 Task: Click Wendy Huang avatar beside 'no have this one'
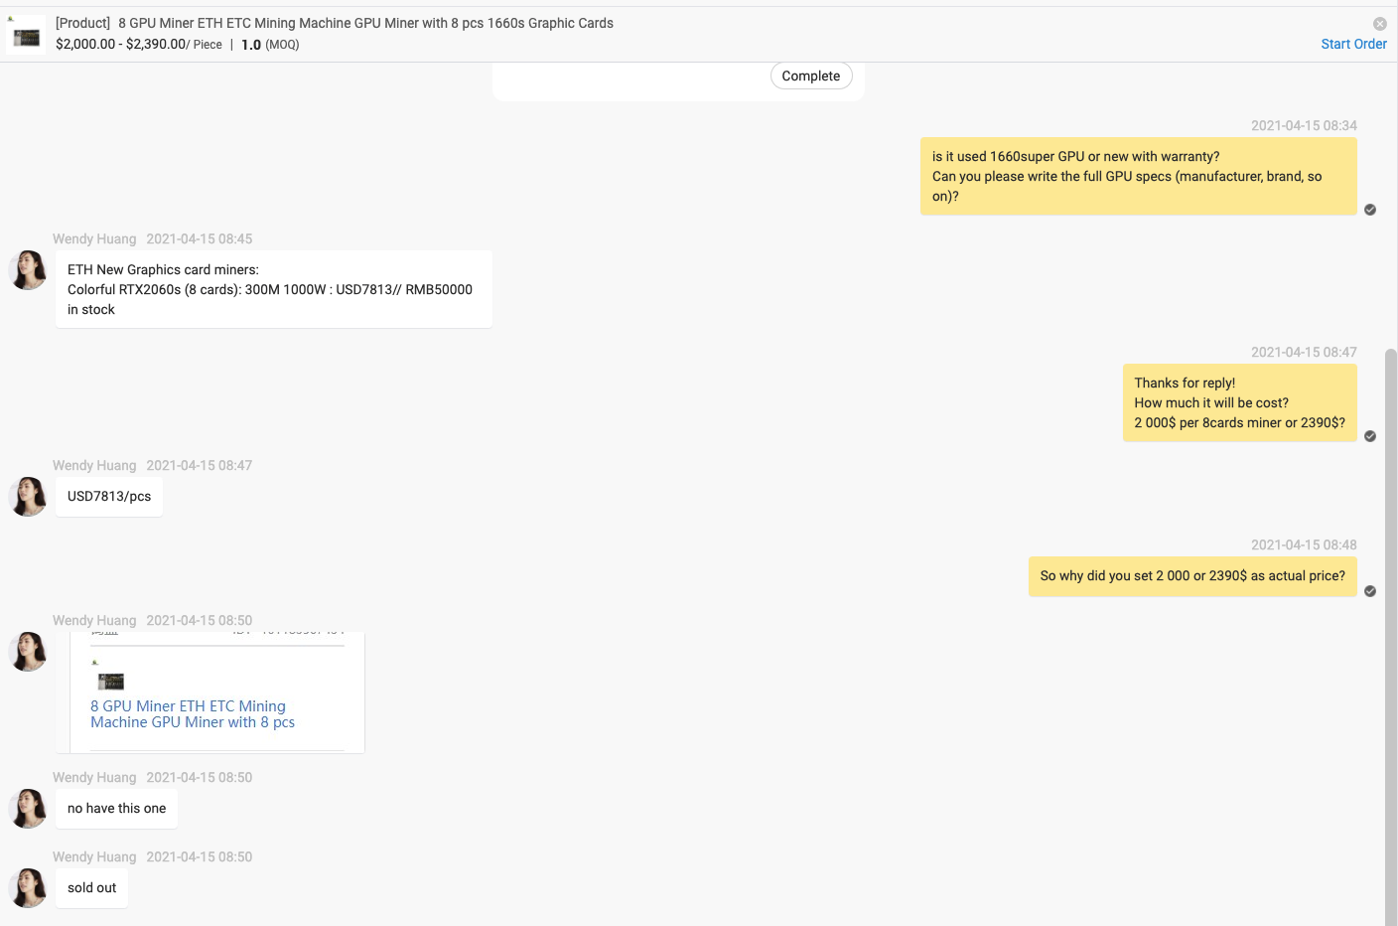click(x=28, y=809)
